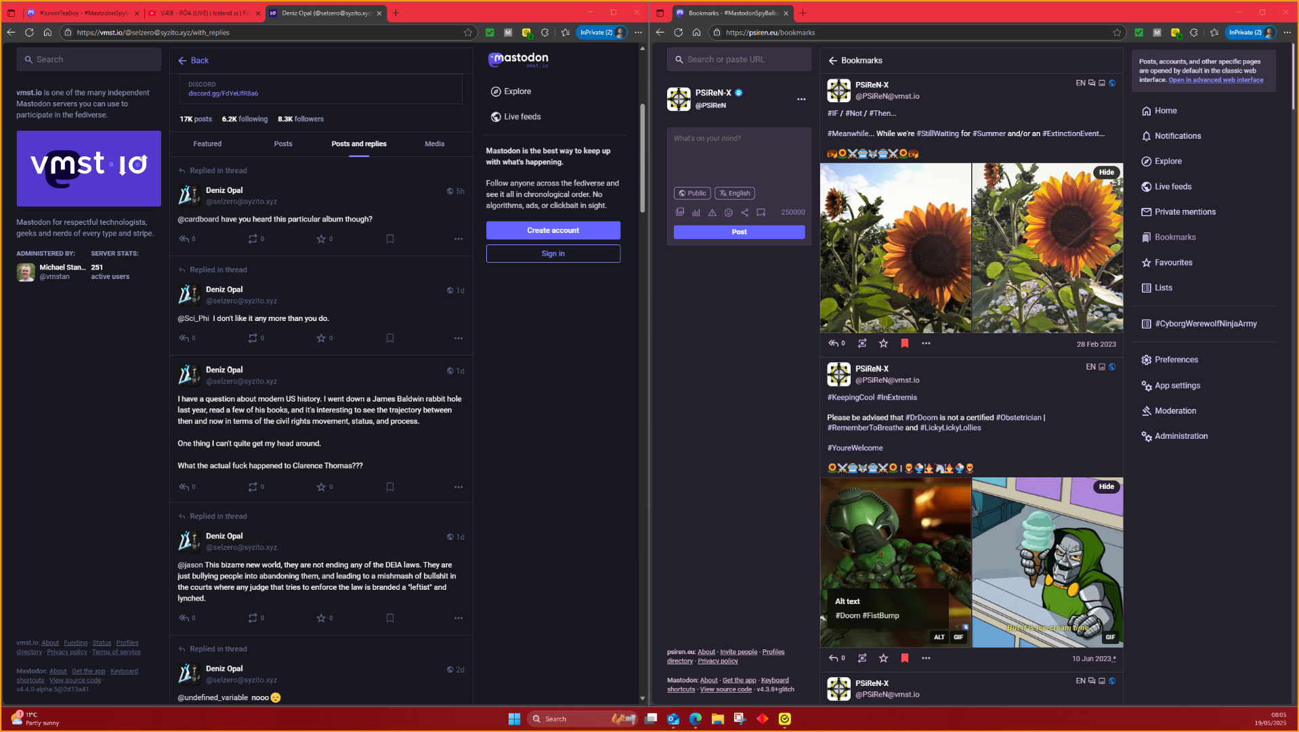Image resolution: width=1299 pixels, height=732 pixels.
Task: Open File Explorer from the taskbar
Action: (718, 718)
